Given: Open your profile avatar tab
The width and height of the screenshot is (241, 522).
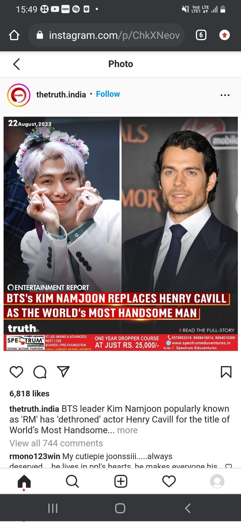Looking at the screenshot, I should (x=217, y=481).
